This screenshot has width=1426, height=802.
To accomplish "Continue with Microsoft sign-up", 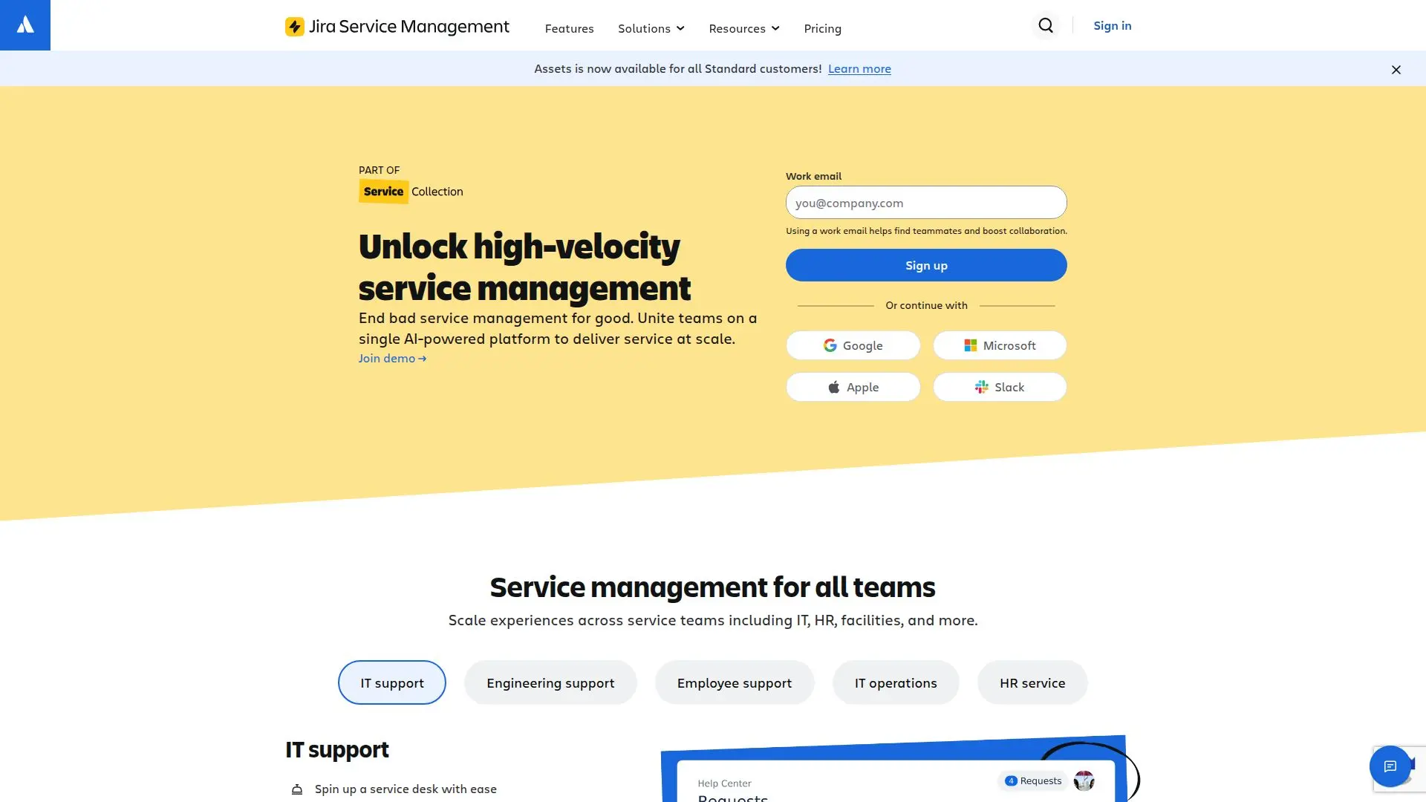I will [1000, 345].
